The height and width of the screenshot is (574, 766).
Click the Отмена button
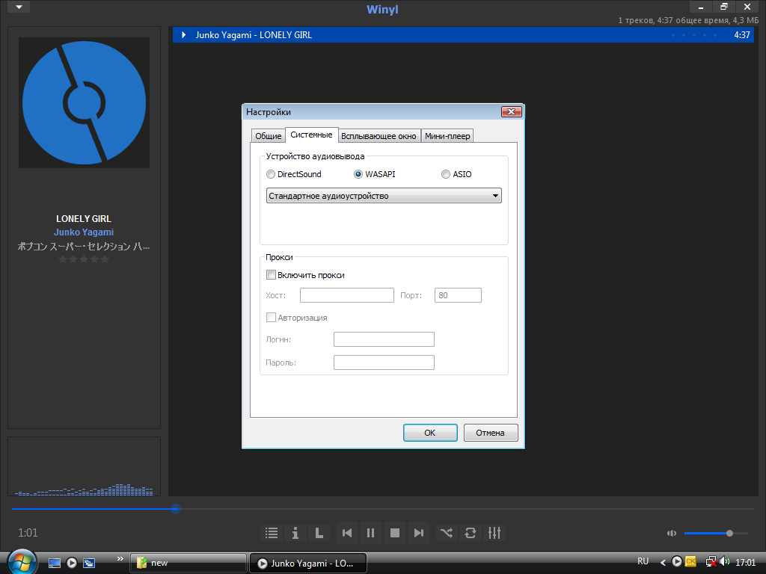click(x=491, y=433)
